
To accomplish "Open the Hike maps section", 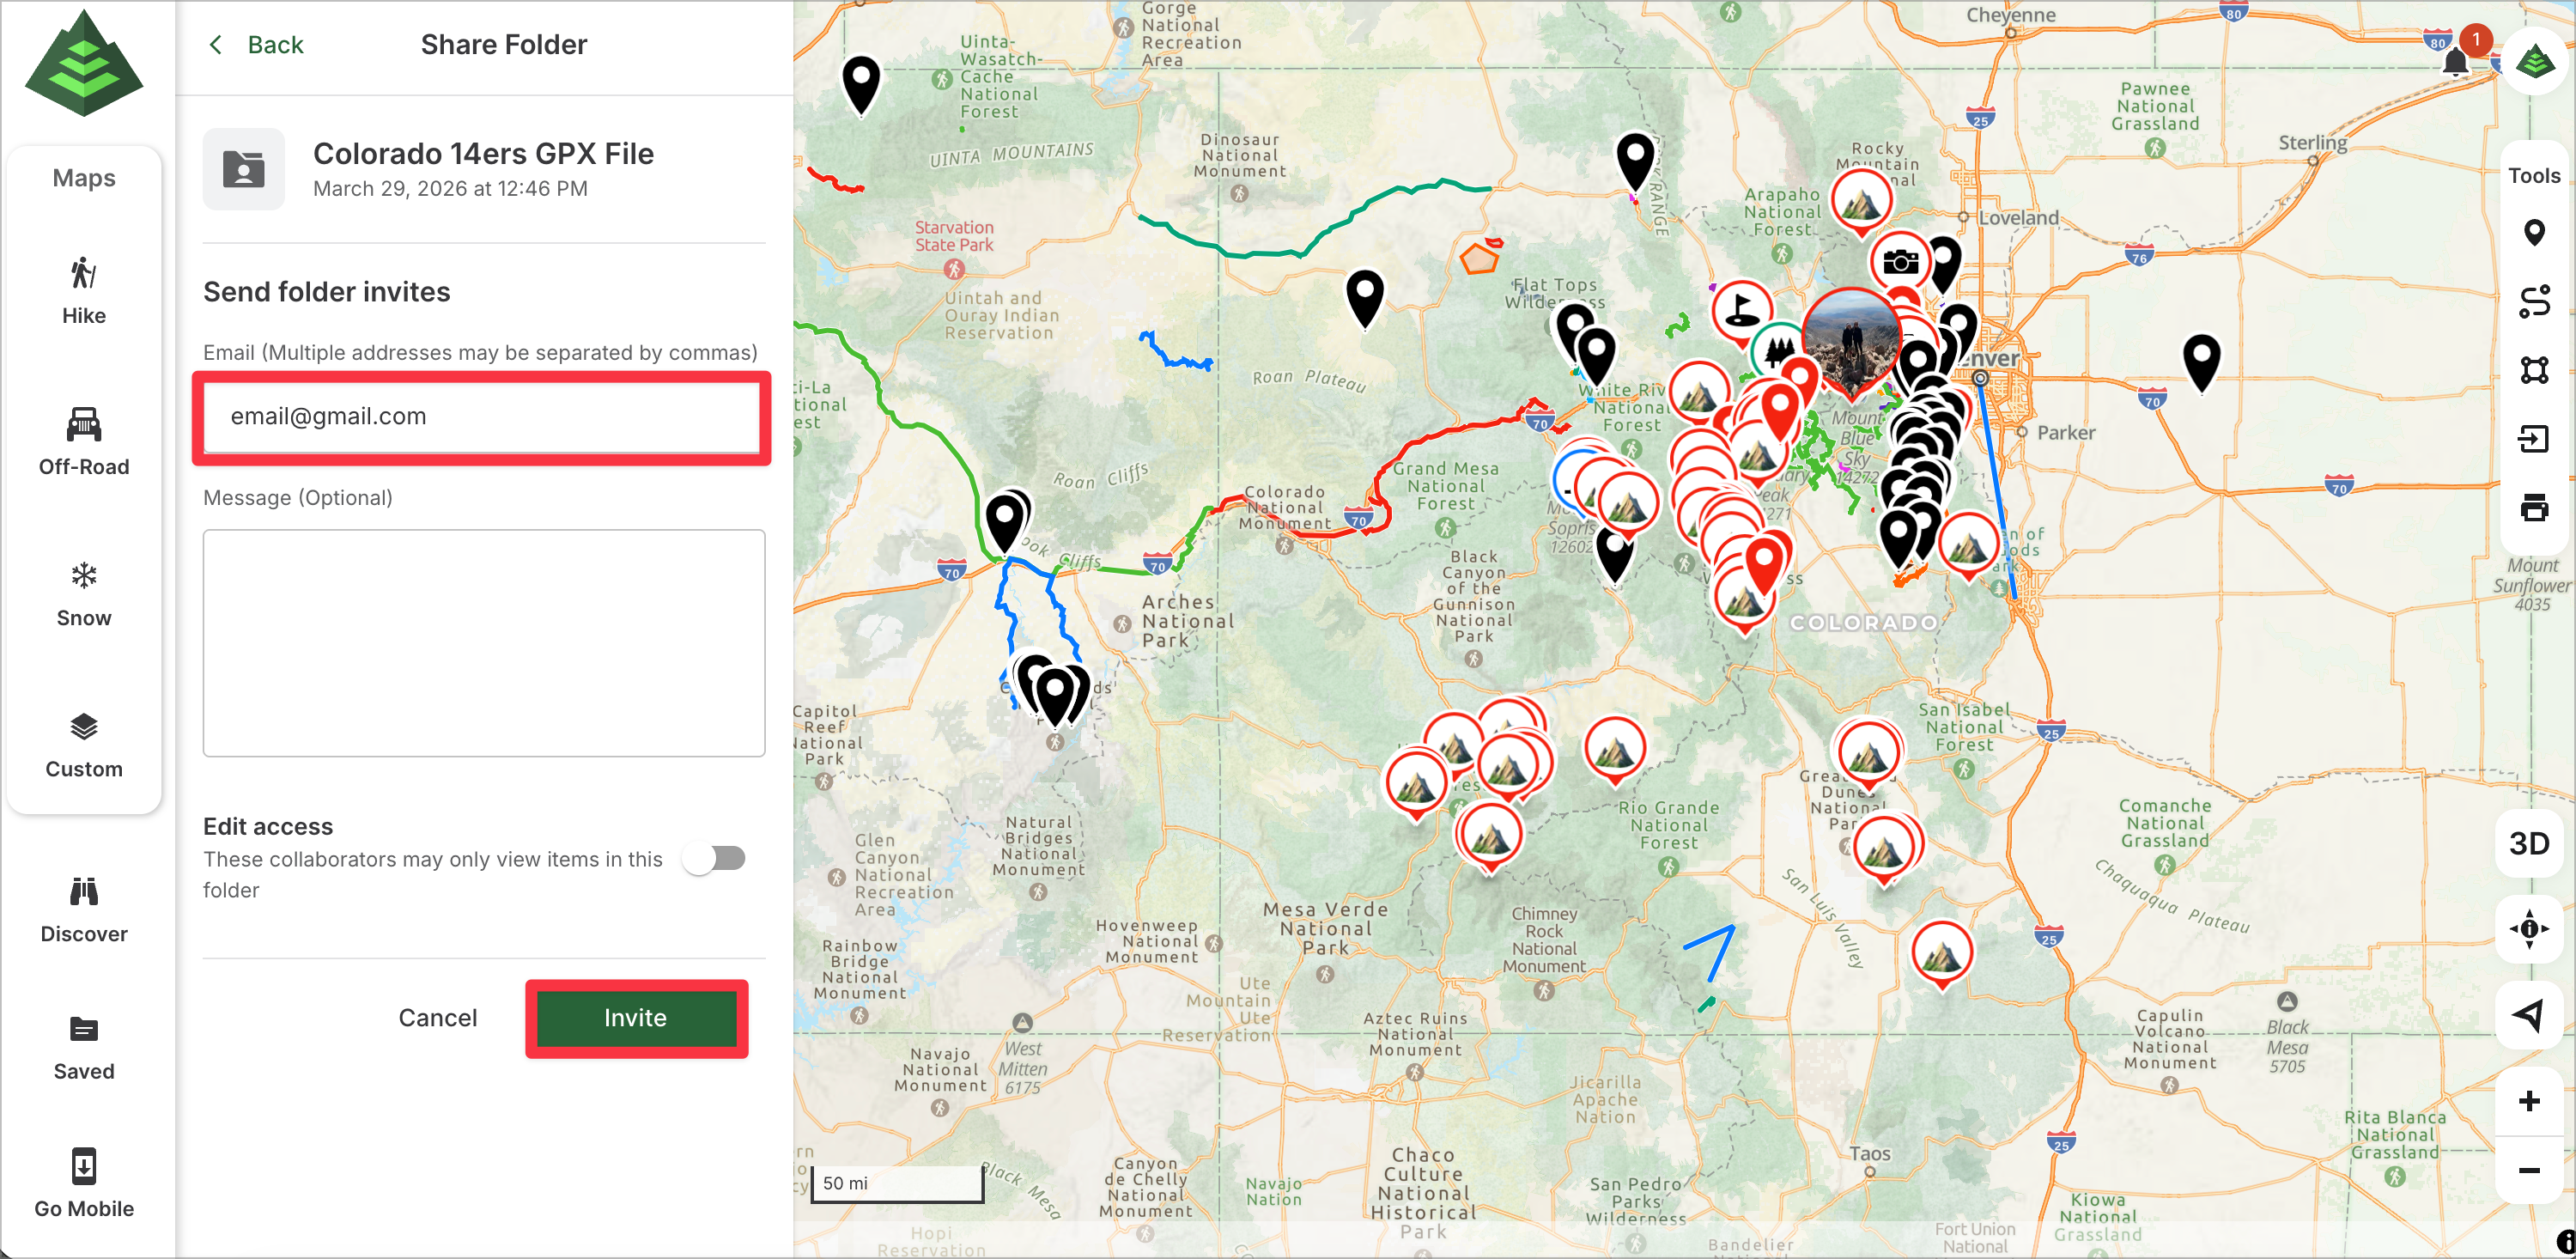I will click(x=84, y=291).
